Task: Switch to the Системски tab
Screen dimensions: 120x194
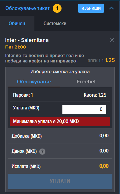Action: [x=55, y=23]
